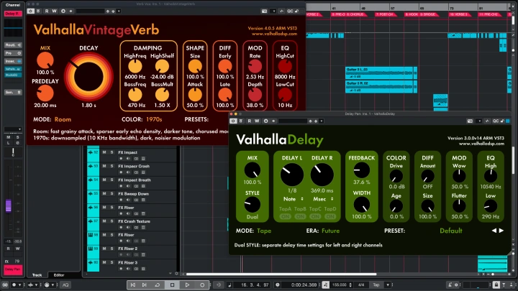Click the Tap tempo button
The image size is (518, 291).
pyautogui.click(x=376, y=285)
